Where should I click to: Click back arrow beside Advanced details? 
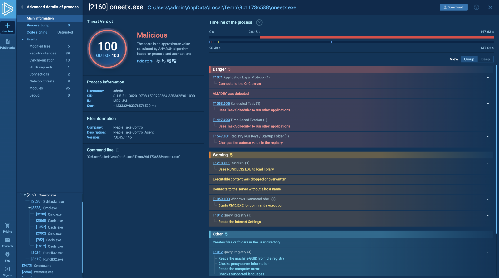coord(22,7)
